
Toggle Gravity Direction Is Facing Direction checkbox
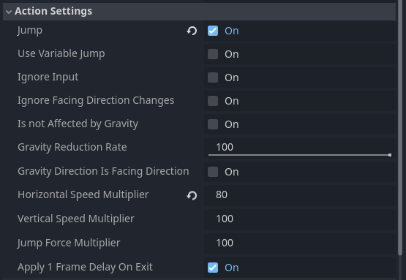(x=213, y=172)
